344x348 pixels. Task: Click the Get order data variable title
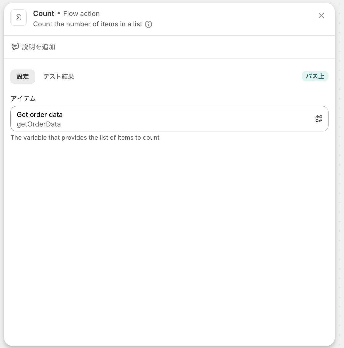click(x=40, y=115)
